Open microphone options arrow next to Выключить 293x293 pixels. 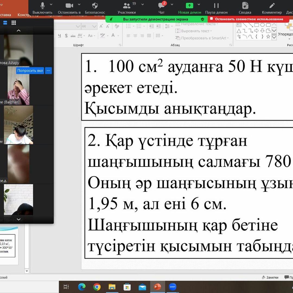tap(51, 4)
